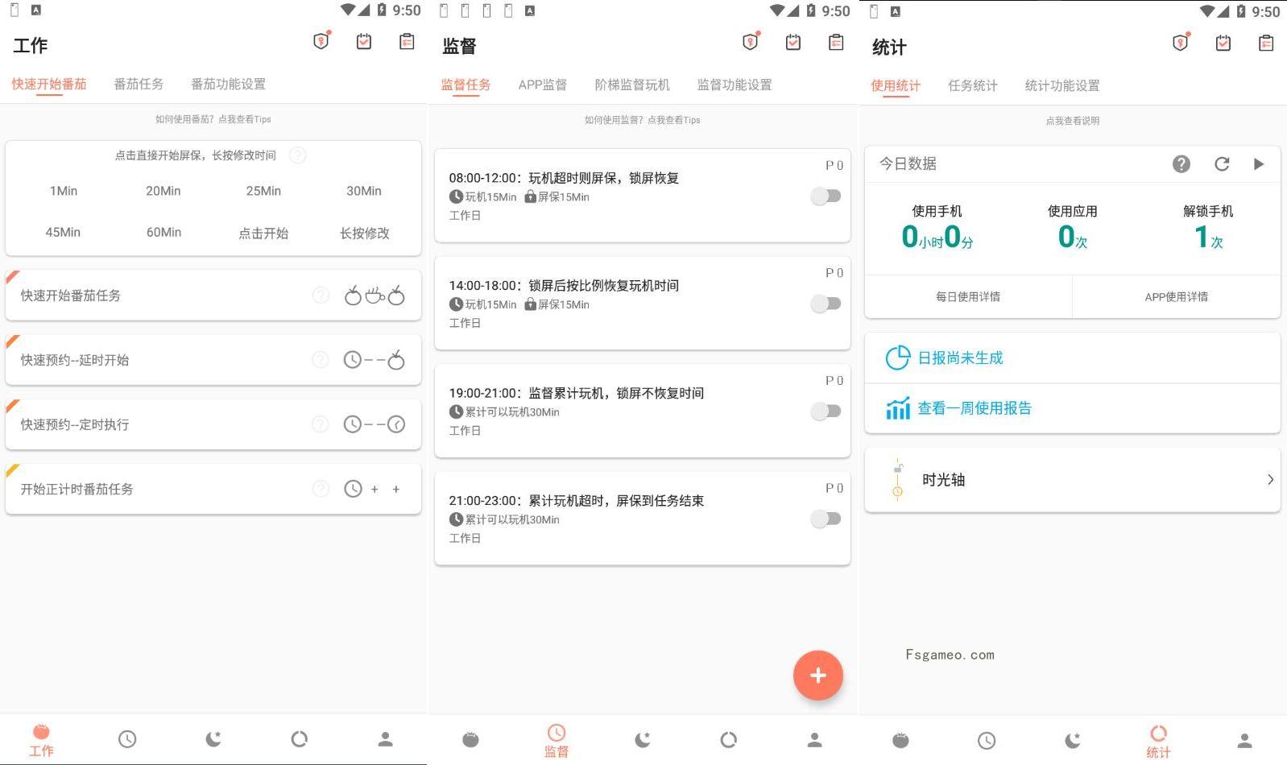Click 解锁手机 1次 value
The image size is (1287, 765).
[x=1208, y=237]
